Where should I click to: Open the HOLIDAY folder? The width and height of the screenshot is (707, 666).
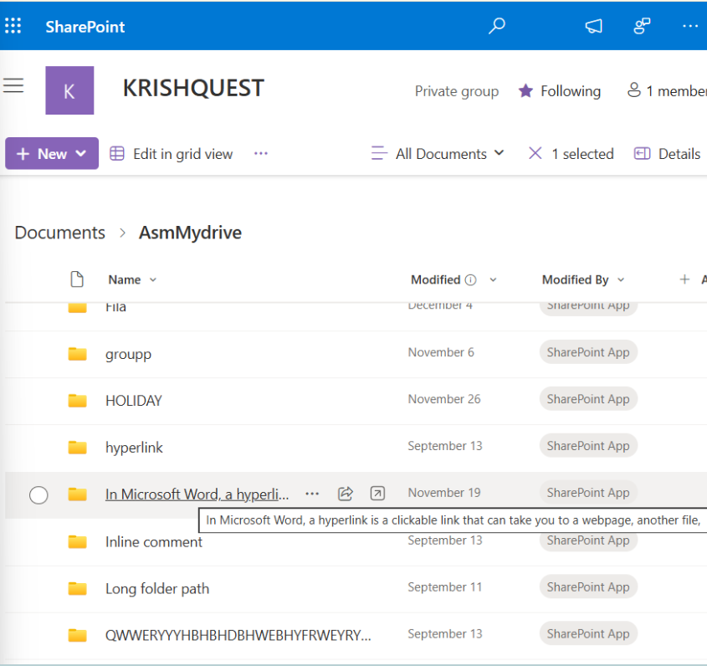(134, 400)
